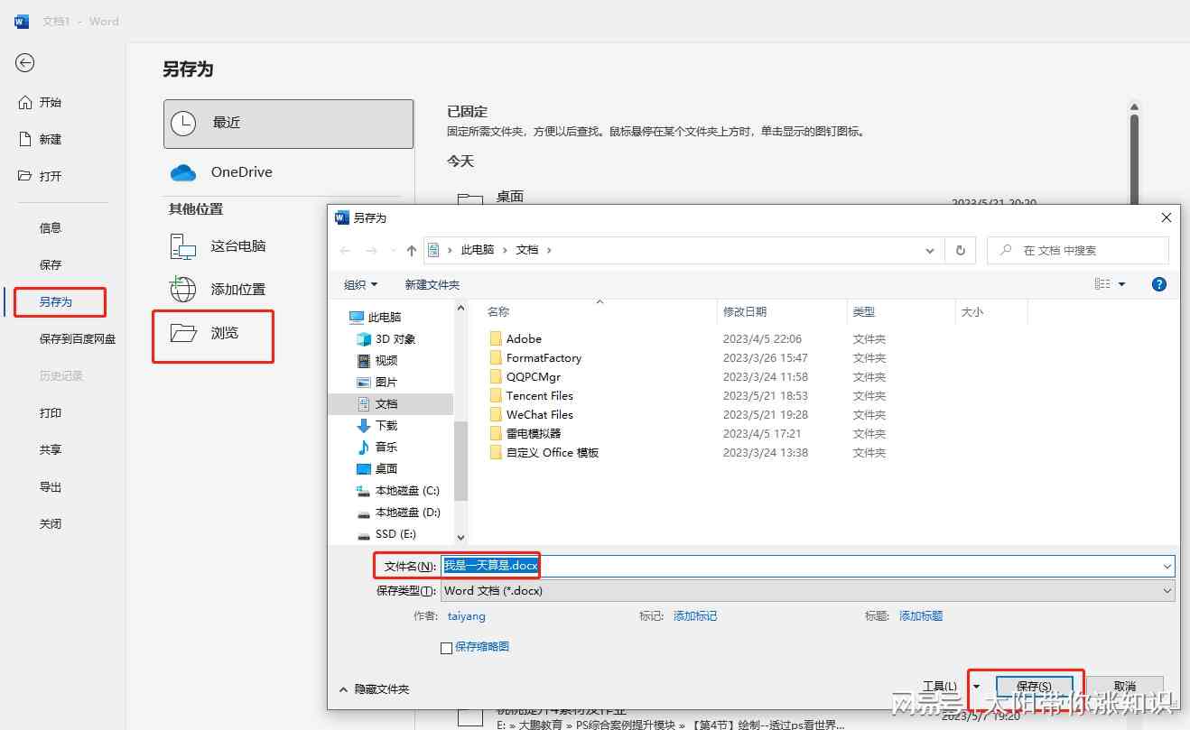1190x730 pixels.
Task: Change the view layout icon
Action: (1102, 284)
